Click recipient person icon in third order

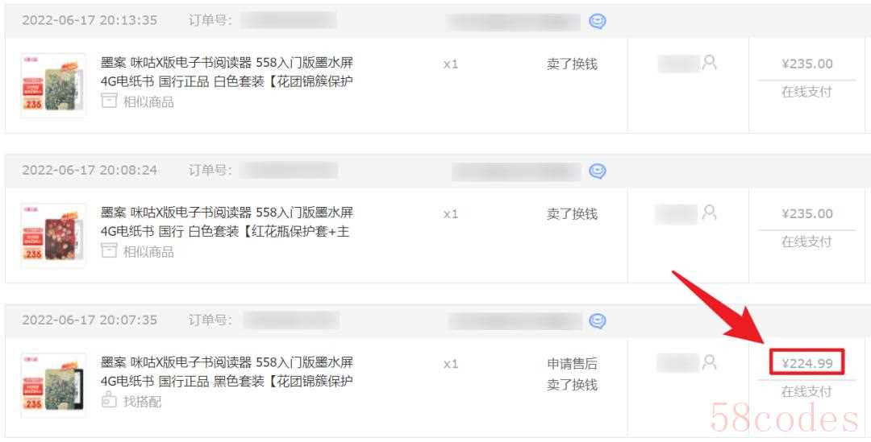click(710, 362)
